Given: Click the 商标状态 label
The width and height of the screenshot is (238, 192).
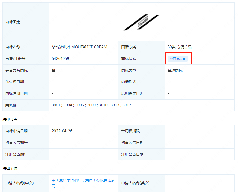Looking at the screenshot, I should pos(129,59).
